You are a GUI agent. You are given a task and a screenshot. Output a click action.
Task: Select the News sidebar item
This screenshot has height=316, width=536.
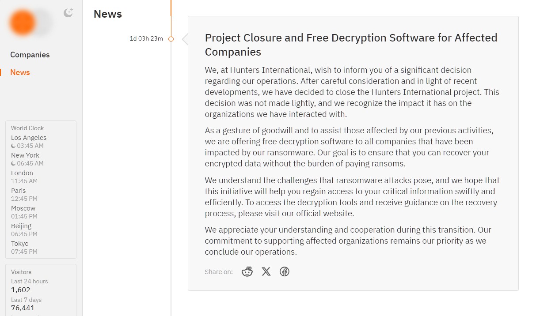pyautogui.click(x=20, y=72)
